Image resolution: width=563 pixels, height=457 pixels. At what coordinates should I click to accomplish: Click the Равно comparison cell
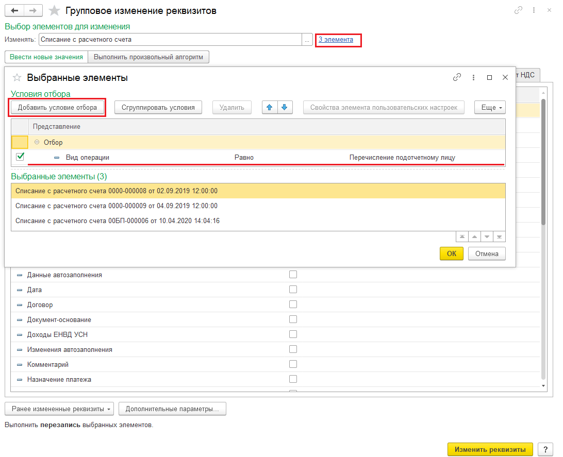click(244, 158)
